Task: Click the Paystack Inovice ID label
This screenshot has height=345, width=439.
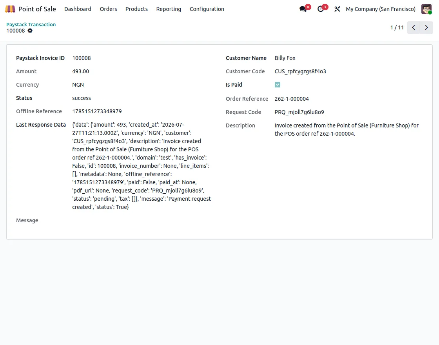Action: click(40, 58)
